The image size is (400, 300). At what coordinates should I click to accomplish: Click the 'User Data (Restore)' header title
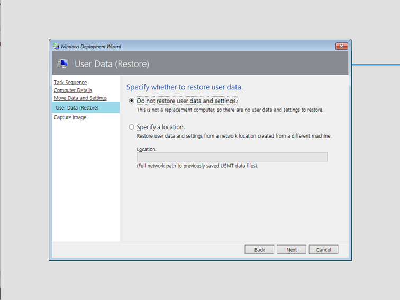point(112,64)
